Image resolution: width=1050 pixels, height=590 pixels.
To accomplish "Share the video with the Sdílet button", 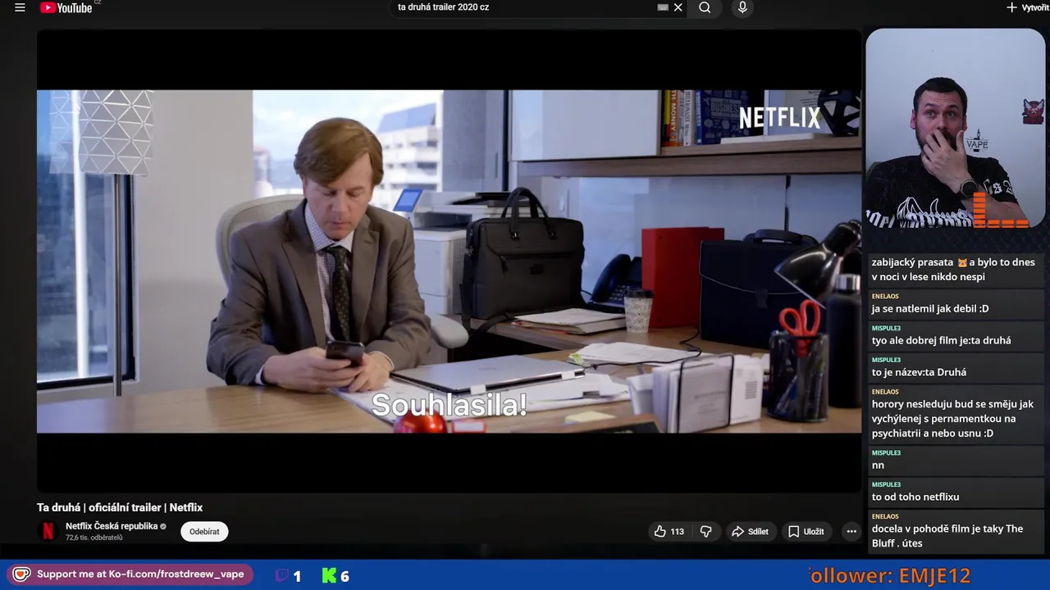I will (750, 532).
